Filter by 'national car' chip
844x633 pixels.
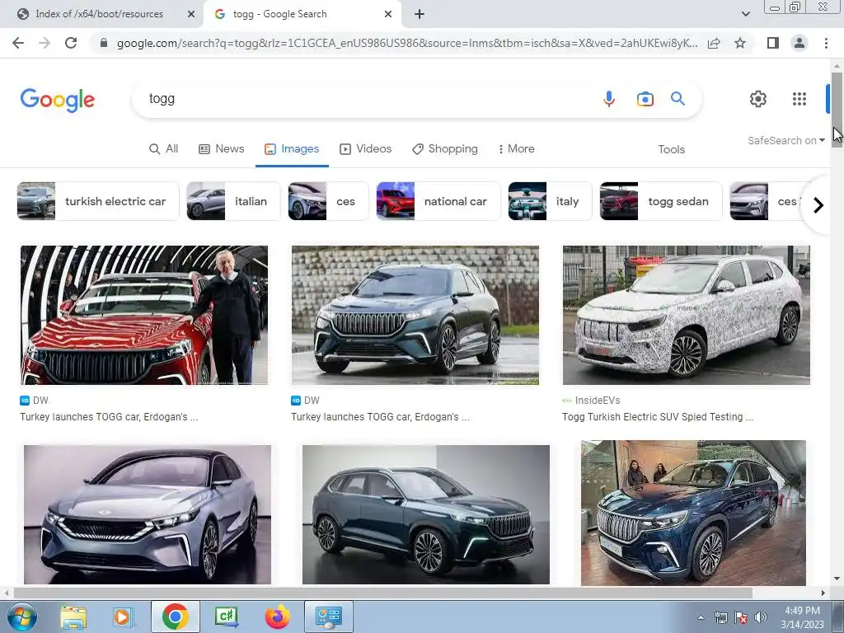coord(438,201)
